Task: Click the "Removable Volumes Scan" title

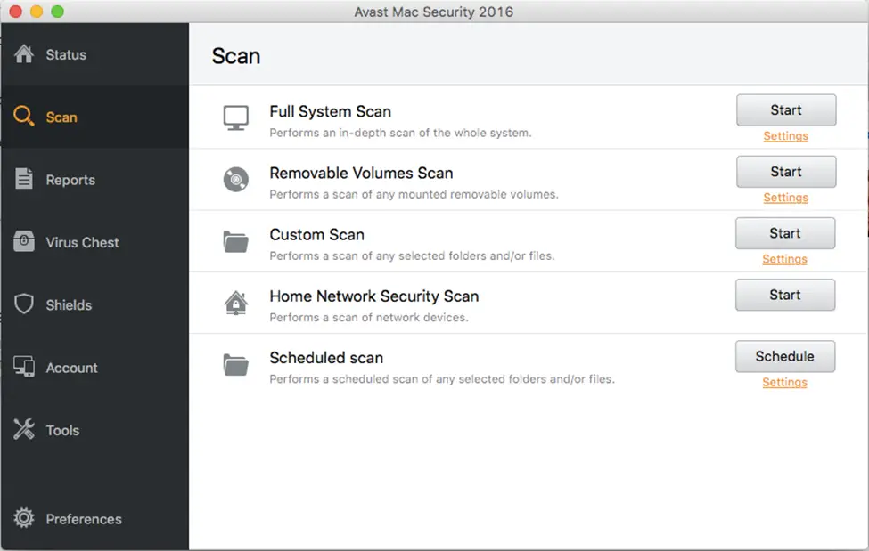Action: 361,173
